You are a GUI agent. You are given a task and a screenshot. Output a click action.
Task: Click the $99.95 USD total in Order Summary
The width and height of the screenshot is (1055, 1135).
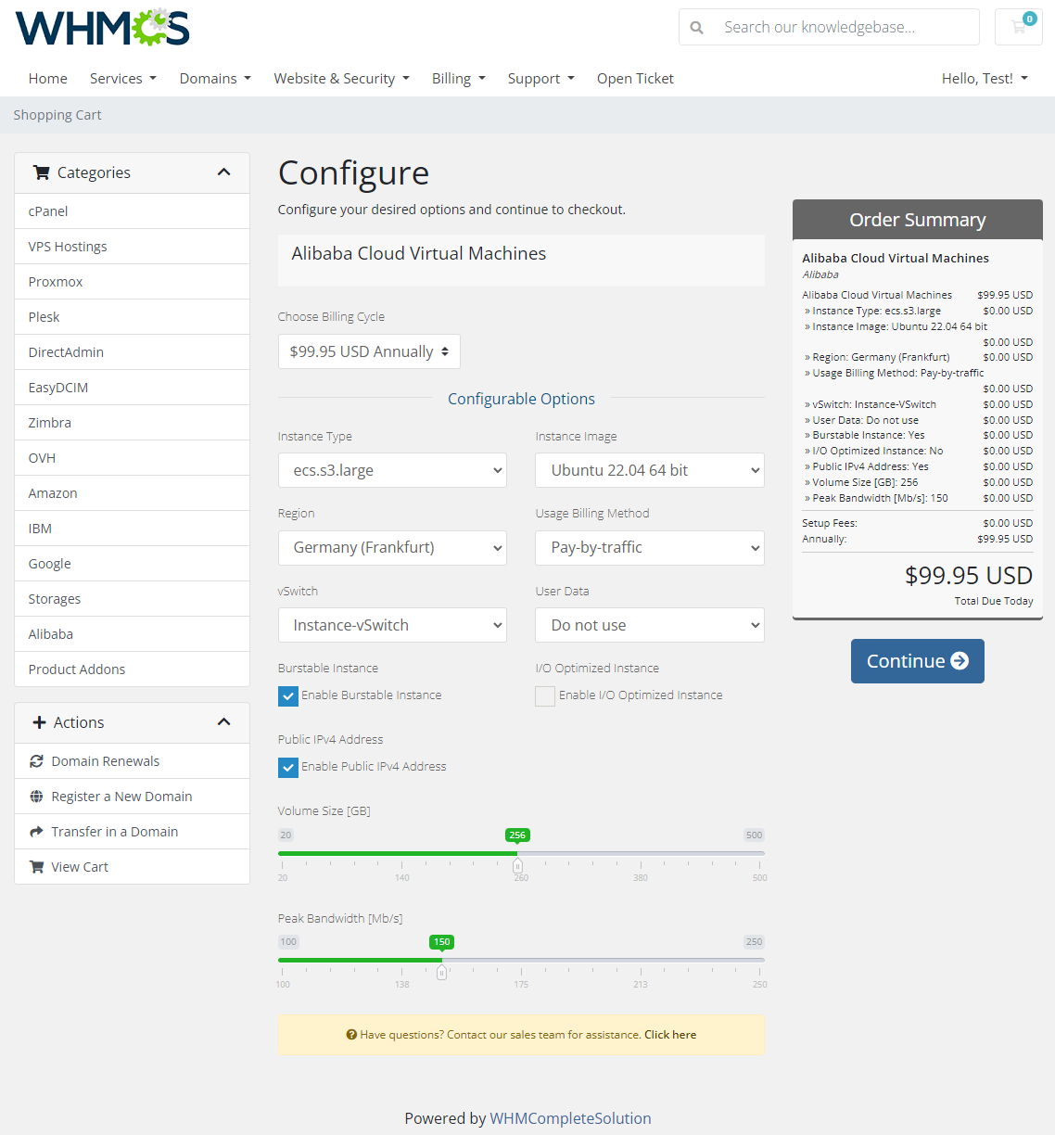(969, 576)
